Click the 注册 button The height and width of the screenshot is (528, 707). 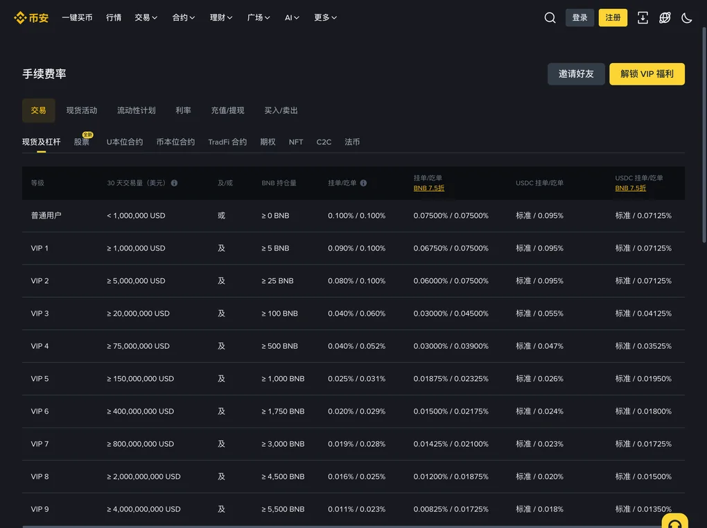tap(613, 17)
